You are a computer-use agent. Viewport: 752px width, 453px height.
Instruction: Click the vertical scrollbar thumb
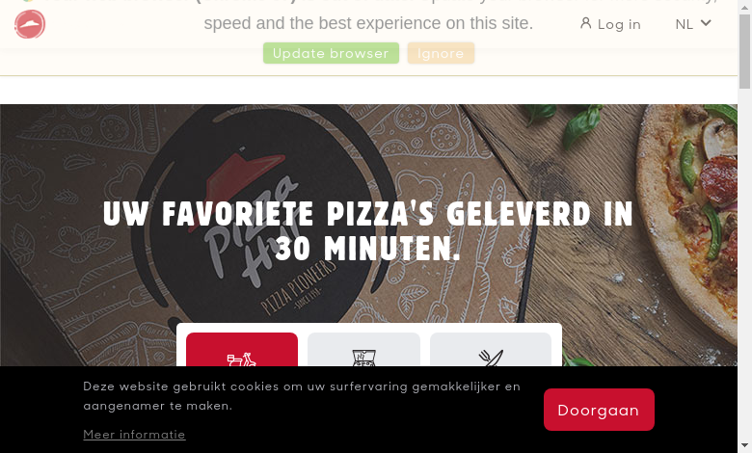point(745,51)
